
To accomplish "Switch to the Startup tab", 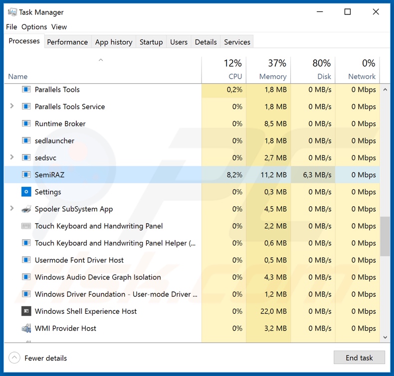I will point(151,42).
